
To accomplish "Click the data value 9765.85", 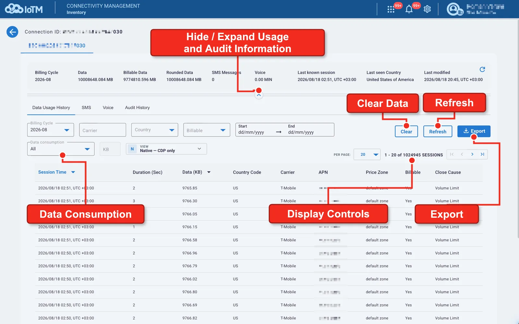I will (x=190, y=188).
